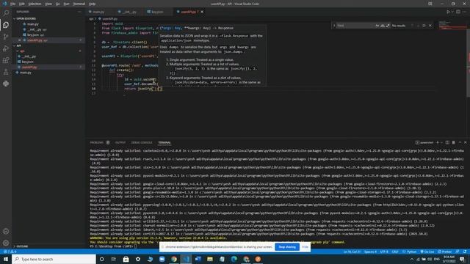
Task: Click the Run Python File play icon
Action: tap(448, 12)
